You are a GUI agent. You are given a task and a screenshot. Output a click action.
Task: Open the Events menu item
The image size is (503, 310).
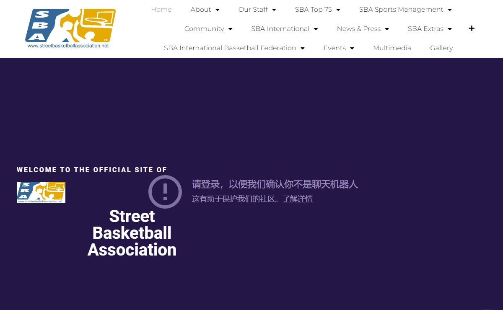pyautogui.click(x=334, y=48)
